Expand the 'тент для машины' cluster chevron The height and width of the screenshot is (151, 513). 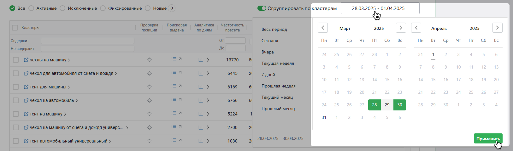(69, 87)
